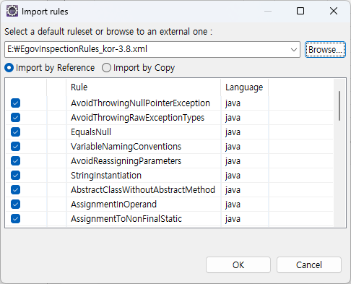Uncheck the AvoidThrowingNullPointerException rule
Screen dimensions: 351x284
click(15, 103)
